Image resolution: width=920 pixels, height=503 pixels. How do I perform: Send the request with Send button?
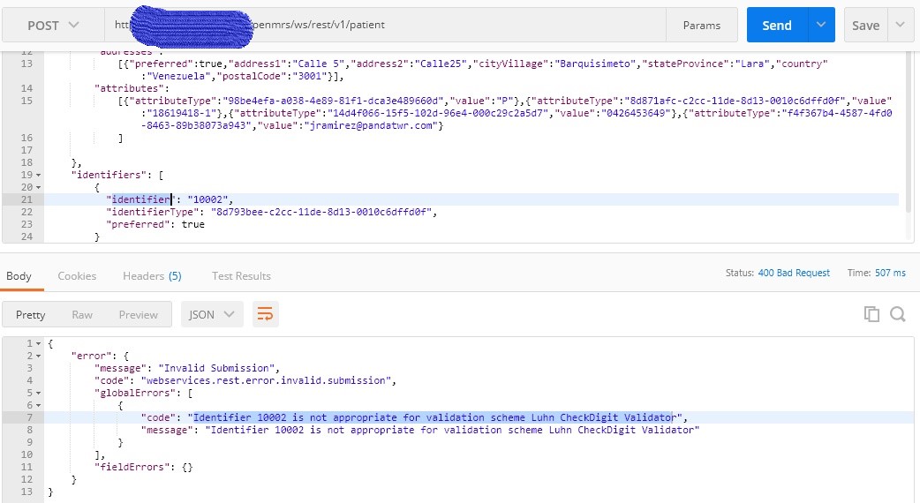[x=777, y=26]
